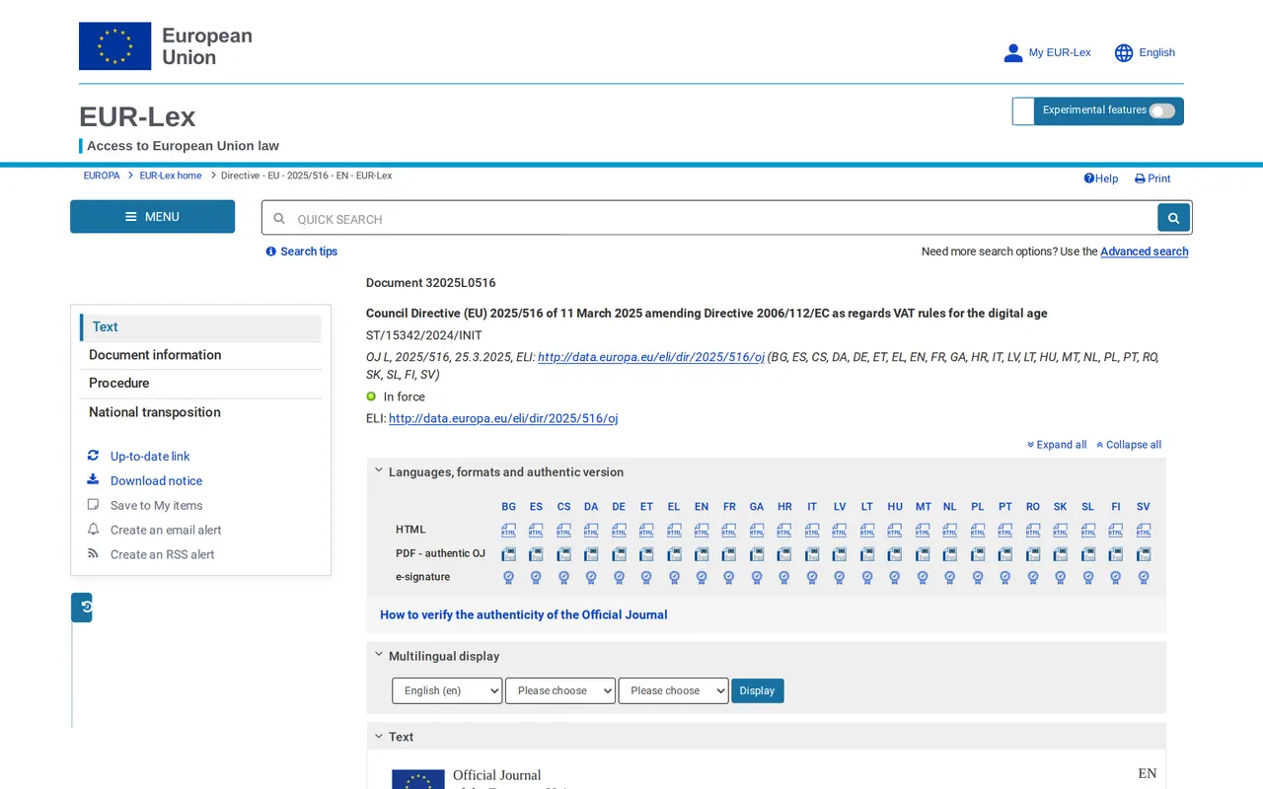
Task: Download the German PDF authentic OJ
Action: pyautogui.click(x=619, y=554)
